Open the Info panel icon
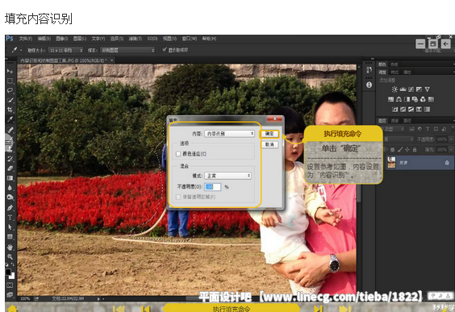This screenshot has height=312, width=455. [x=369, y=85]
